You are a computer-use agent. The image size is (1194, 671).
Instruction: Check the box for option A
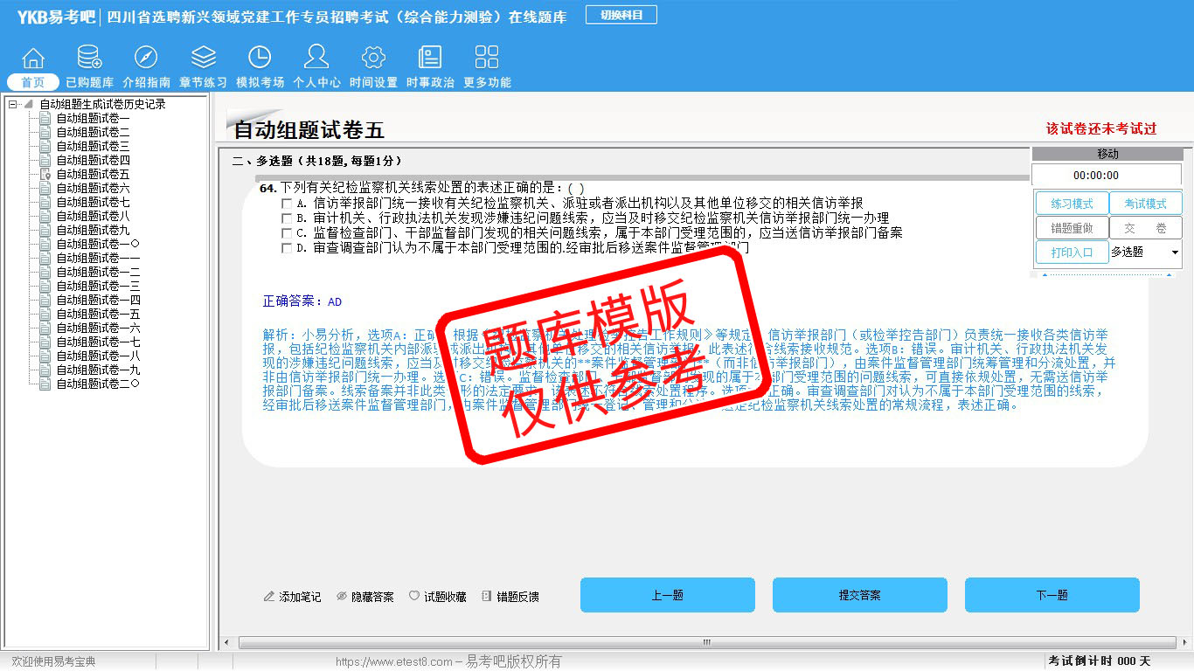click(287, 204)
